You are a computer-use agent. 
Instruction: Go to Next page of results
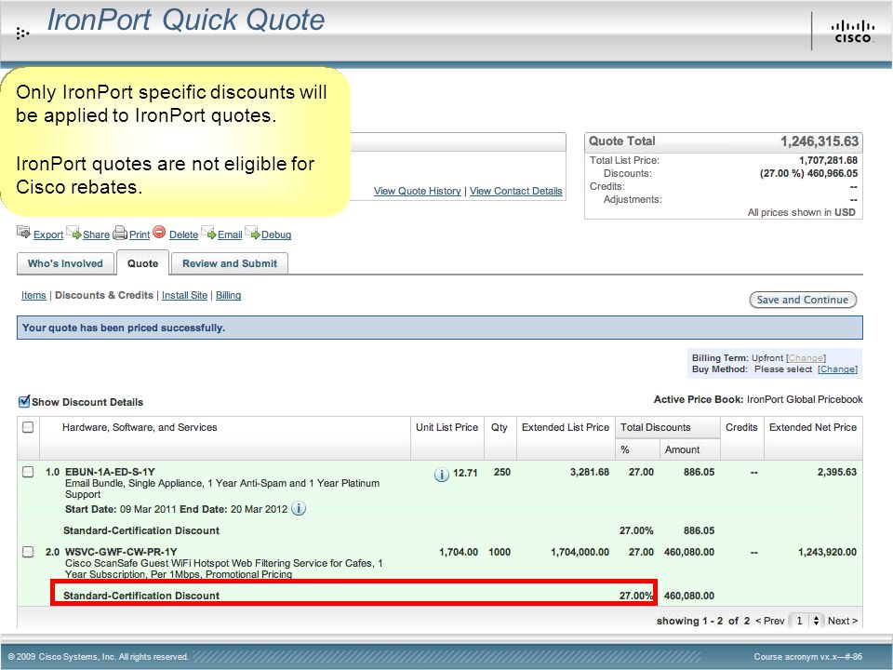pos(843,621)
